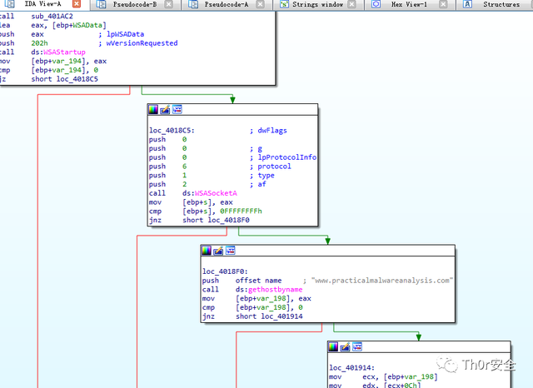533x388 pixels.
Task: Click the Strings window tab icon
Action: 284,4
